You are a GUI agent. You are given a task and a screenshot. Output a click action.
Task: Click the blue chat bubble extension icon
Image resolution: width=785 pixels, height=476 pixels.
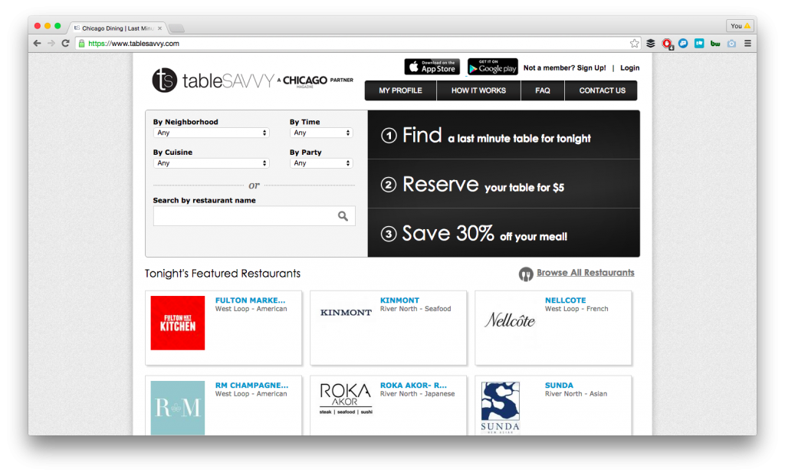point(683,44)
